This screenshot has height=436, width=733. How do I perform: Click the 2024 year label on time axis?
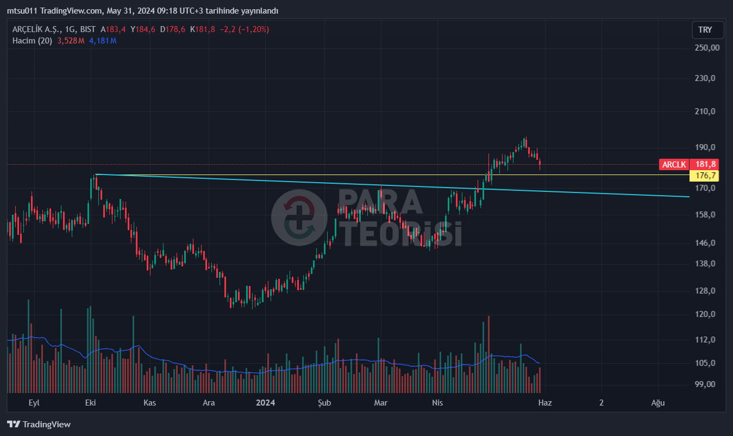coord(265,403)
